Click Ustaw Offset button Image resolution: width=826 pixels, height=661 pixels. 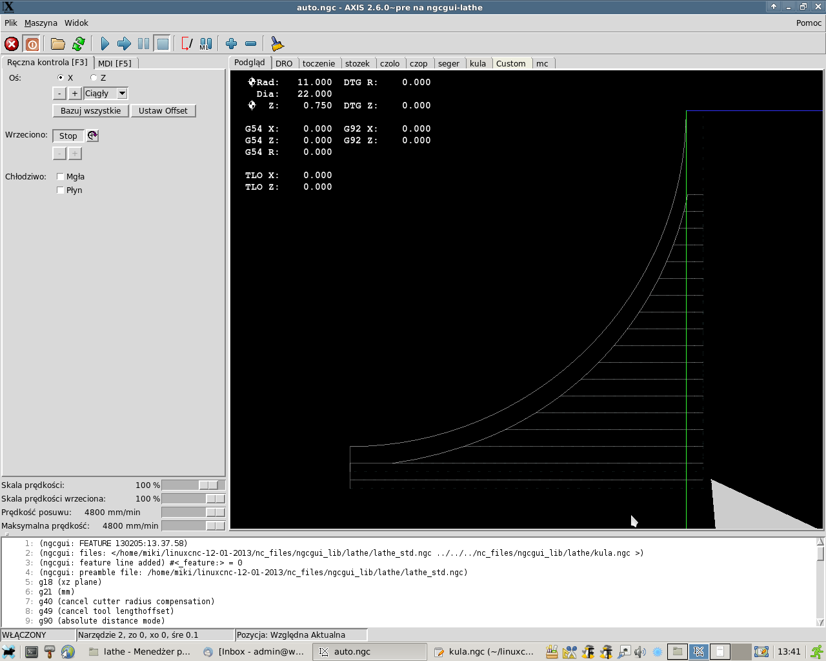pyautogui.click(x=163, y=111)
